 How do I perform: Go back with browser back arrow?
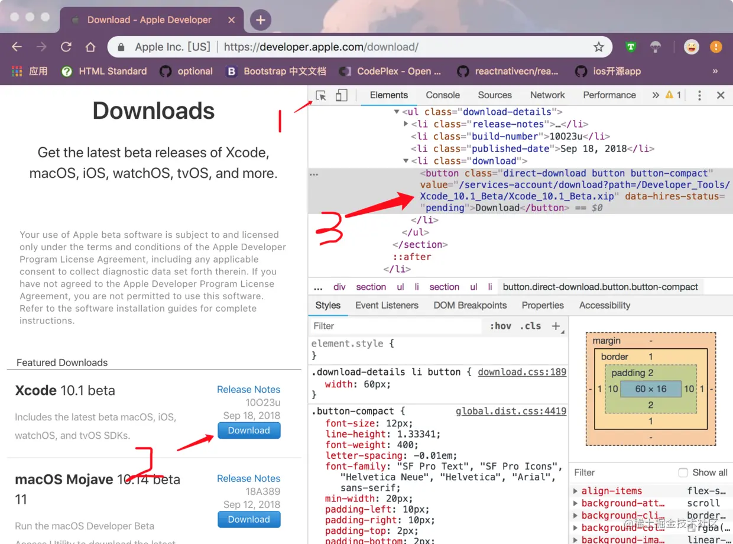(x=17, y=47)
